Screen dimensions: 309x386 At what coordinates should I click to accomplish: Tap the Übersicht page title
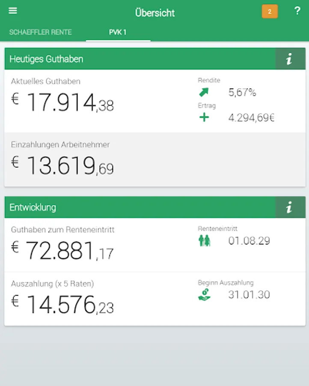tap(155, 12)
